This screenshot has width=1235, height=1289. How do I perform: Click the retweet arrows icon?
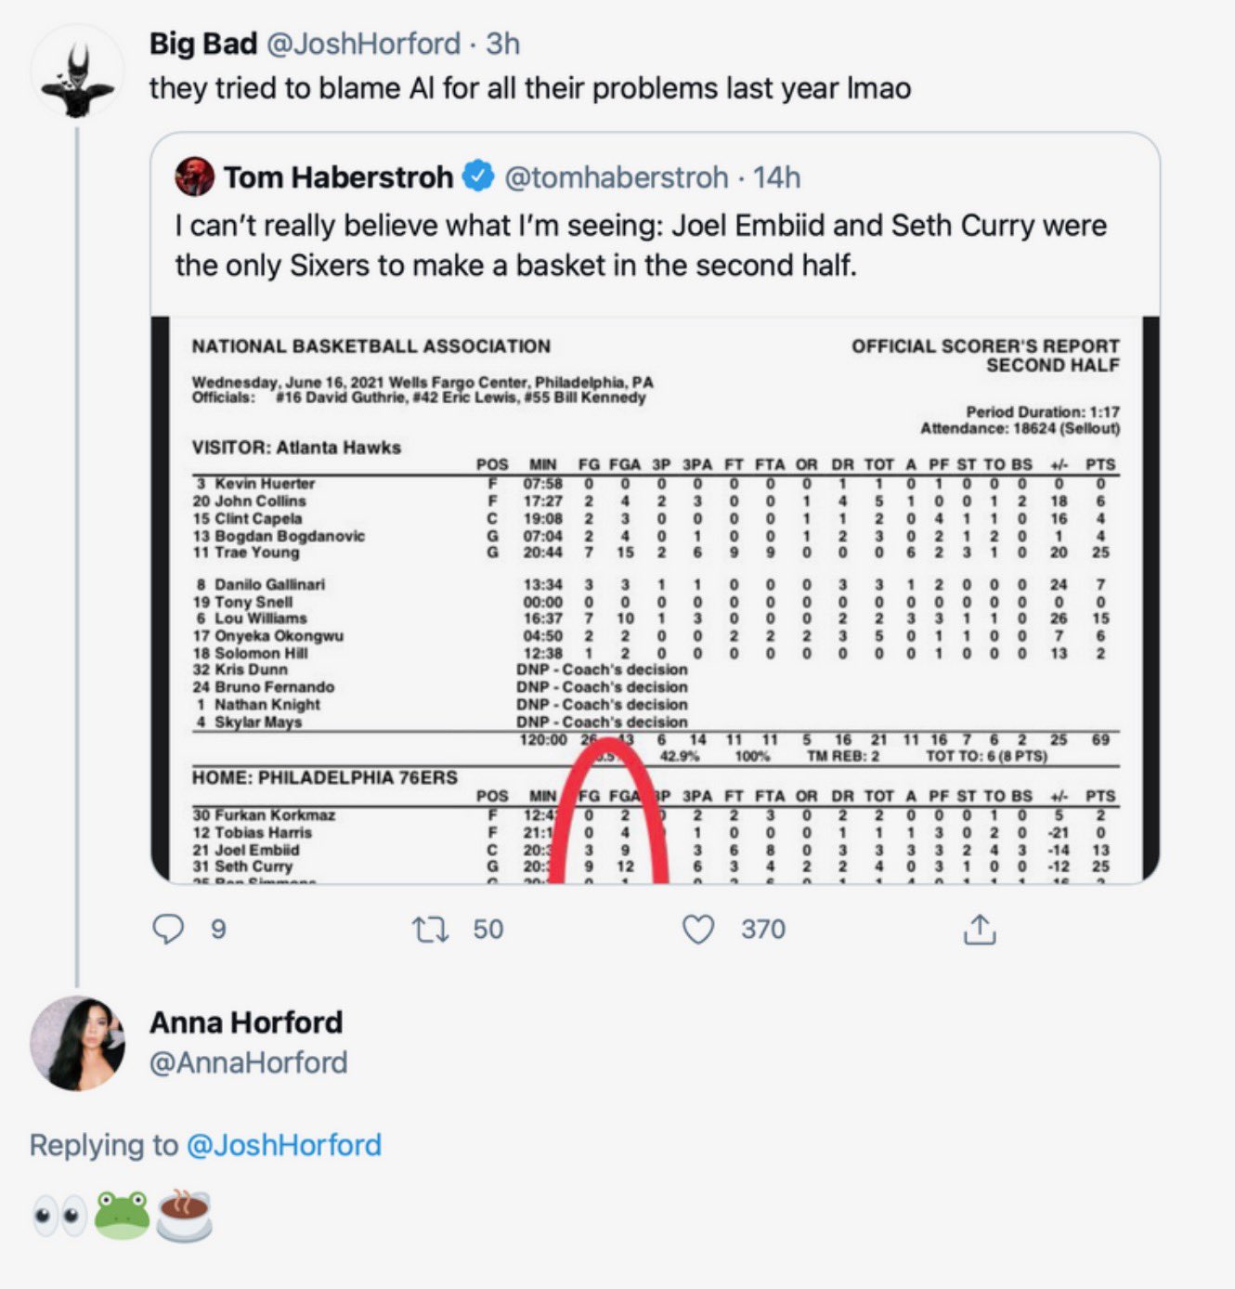coord(430,929)
